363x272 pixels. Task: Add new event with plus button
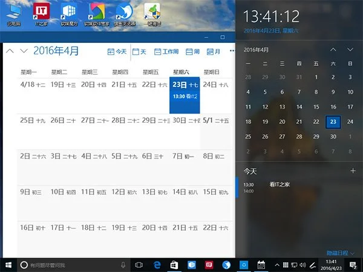coord(353,171)
